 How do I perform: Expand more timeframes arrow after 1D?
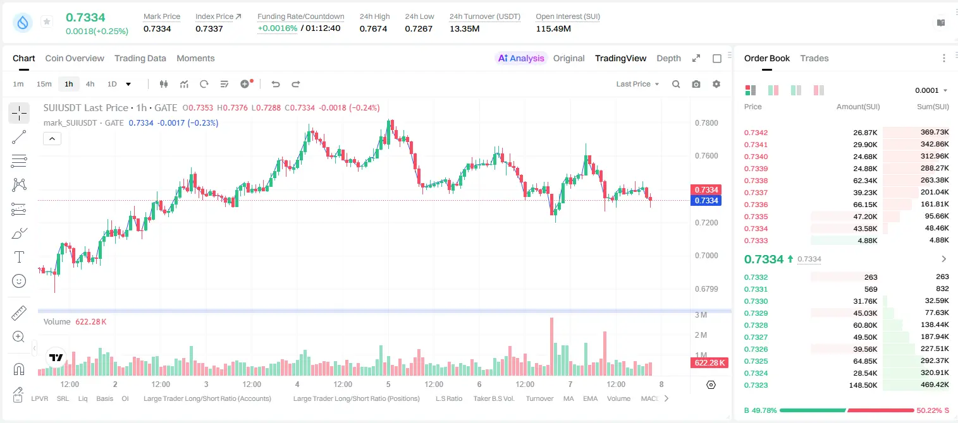pos(128,84)
